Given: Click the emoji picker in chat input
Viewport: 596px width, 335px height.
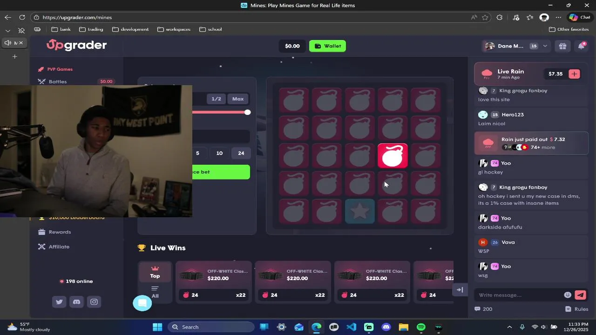Looking at the screenshot, I should tap(568, 295).
